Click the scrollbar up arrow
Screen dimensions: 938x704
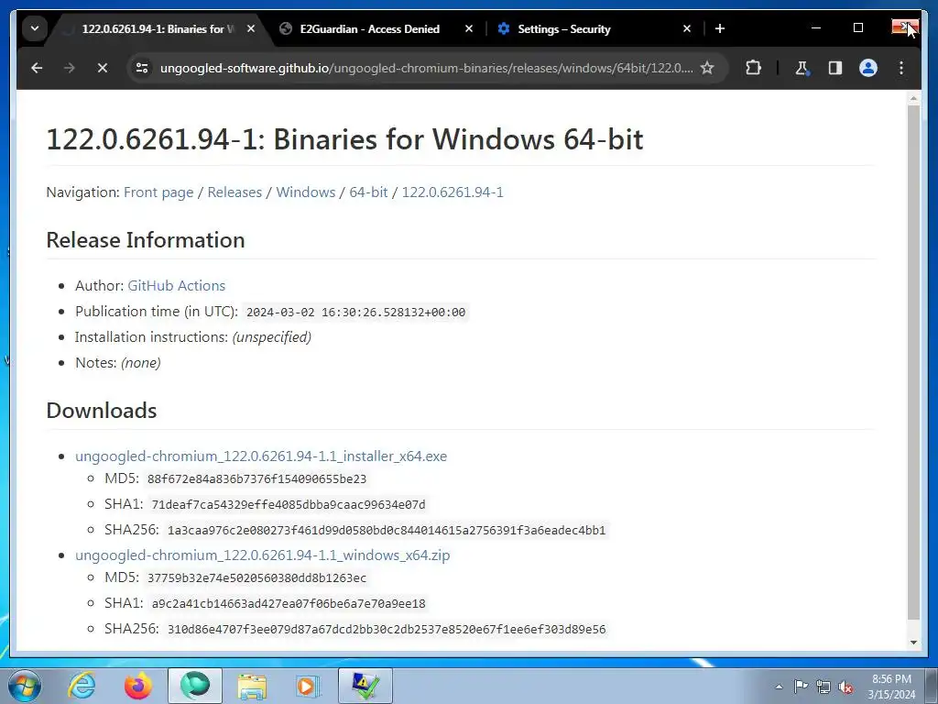(913, 97)
